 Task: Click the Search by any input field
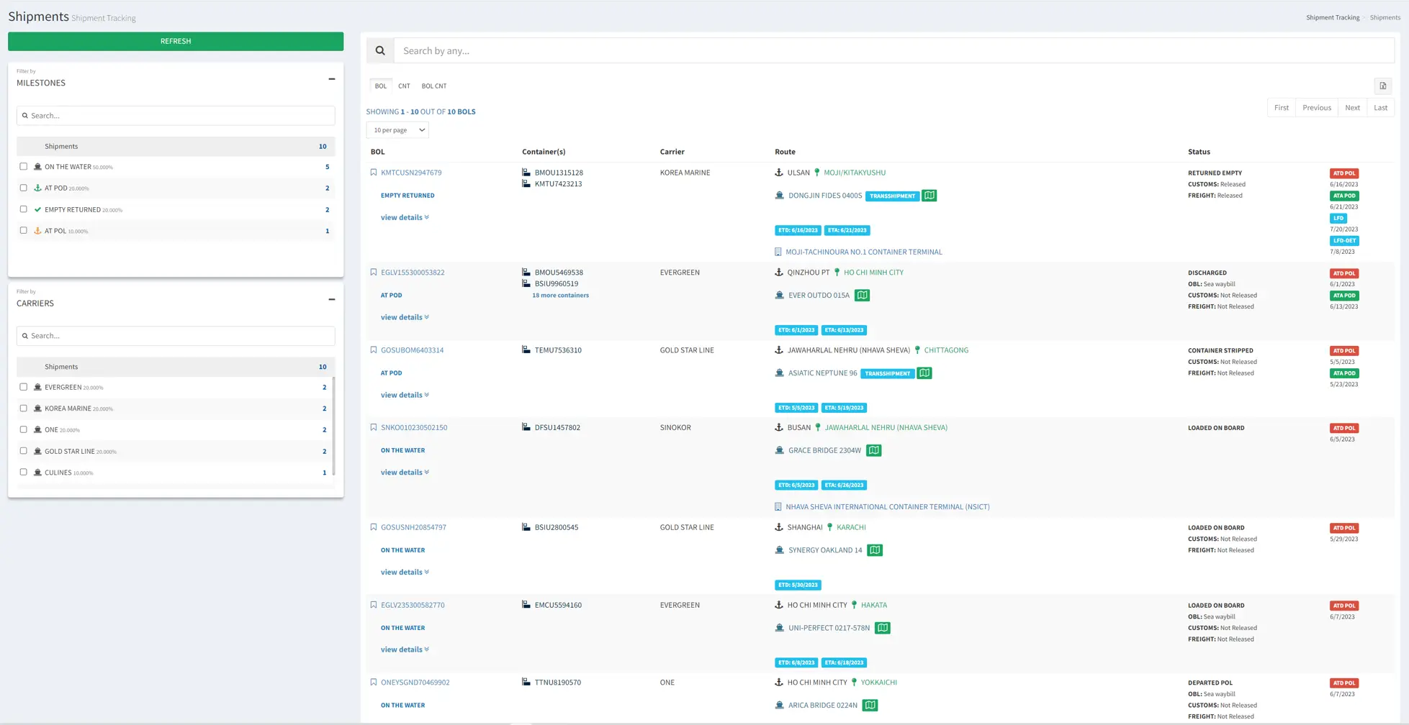pos(894,50)
